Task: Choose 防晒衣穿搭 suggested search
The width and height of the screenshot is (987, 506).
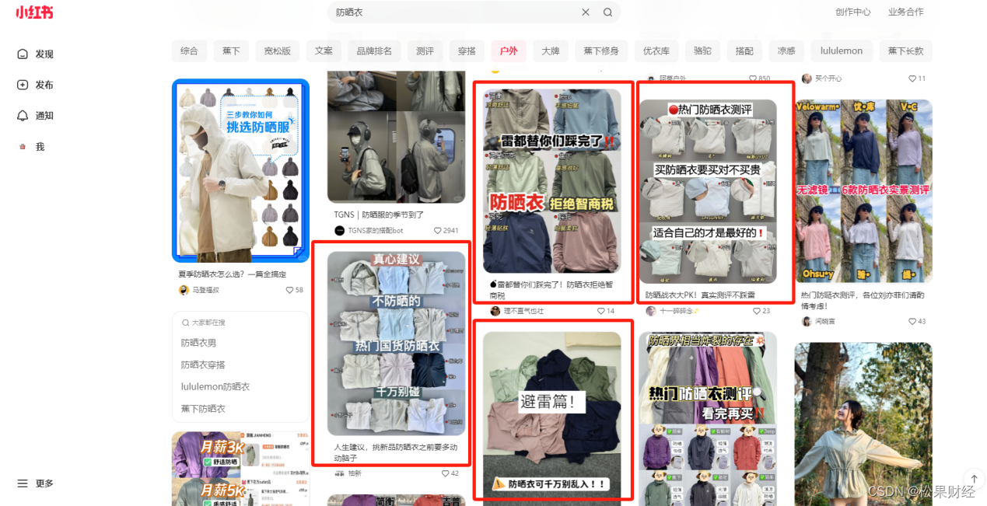Action: [x=203, y=365]
